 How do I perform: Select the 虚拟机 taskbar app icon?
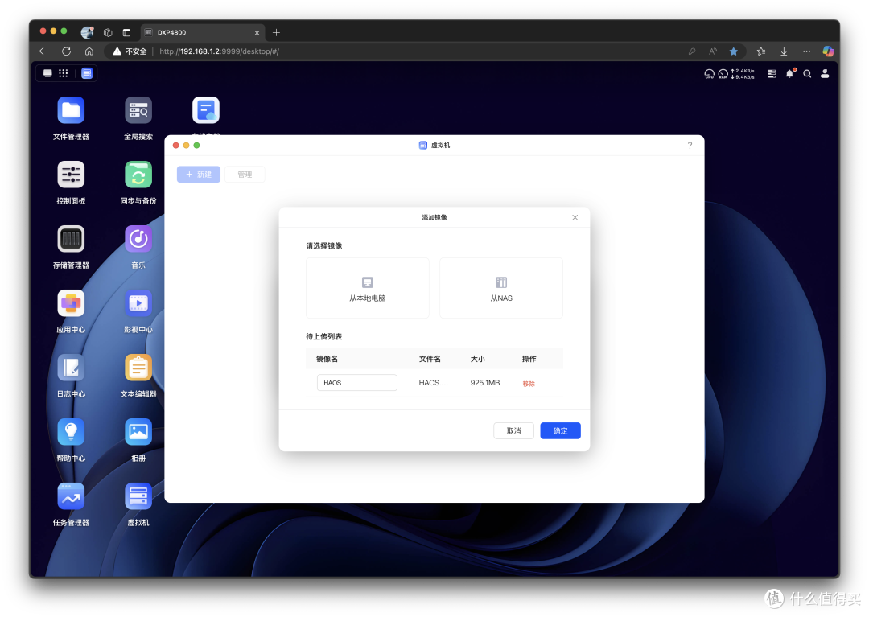87,73
